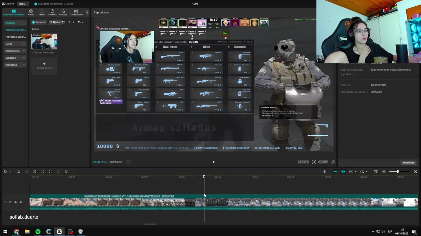Toggle auto snapping on the timeline

pos(343,171)
